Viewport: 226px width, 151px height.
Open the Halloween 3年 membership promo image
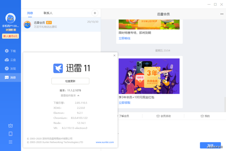(149, 76)
